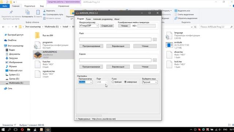Click the 'Копировать' icon in Explorer ribbon
The width and height of the screenshot is (234, 132).
coord(27,12)
